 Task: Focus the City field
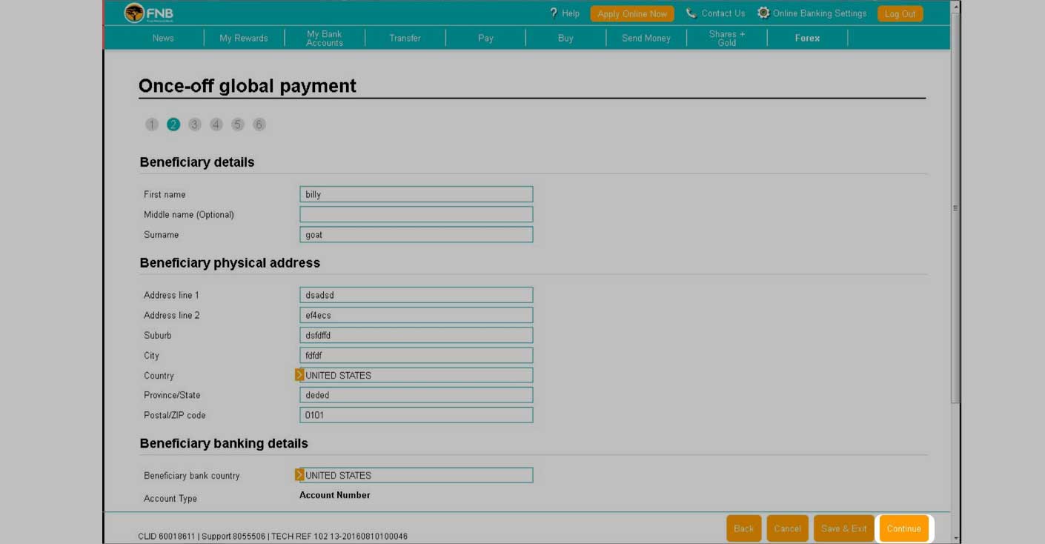tap(417, 355)
